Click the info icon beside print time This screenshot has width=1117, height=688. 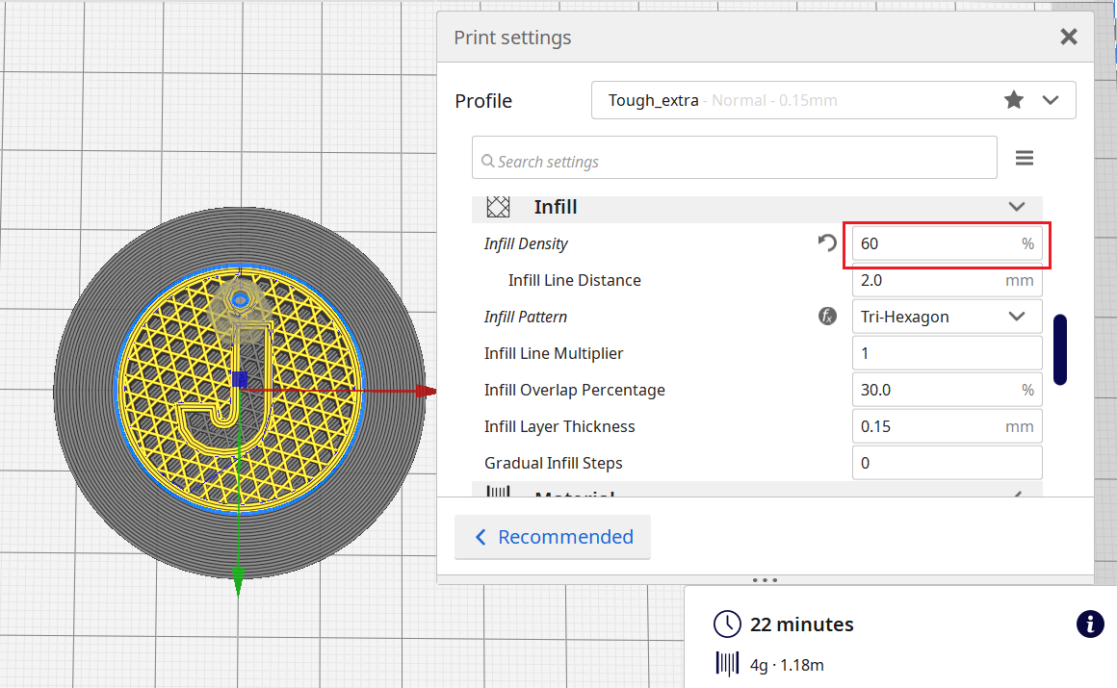pyautogui.click(x=1089, y=624)
